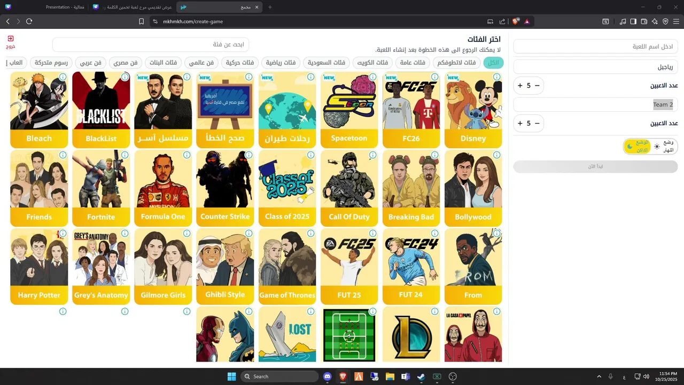Open browser hamburger main menu
The width and height of the screenshot is (684, 385).
(x=676, y=21)
